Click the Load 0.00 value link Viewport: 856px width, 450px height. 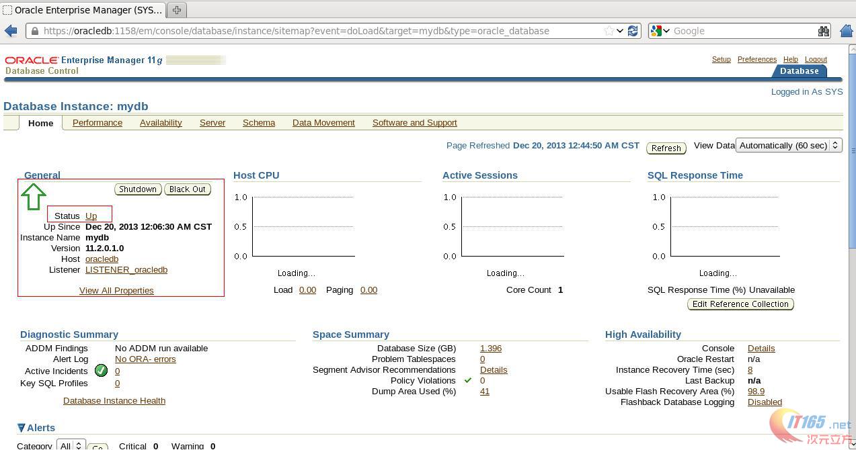click(x=307, y=289)
